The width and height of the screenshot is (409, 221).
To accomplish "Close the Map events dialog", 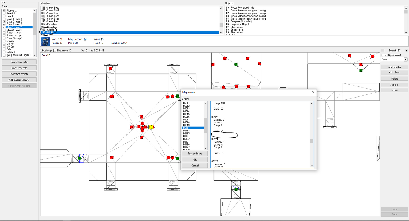I will tap(313, 92).
